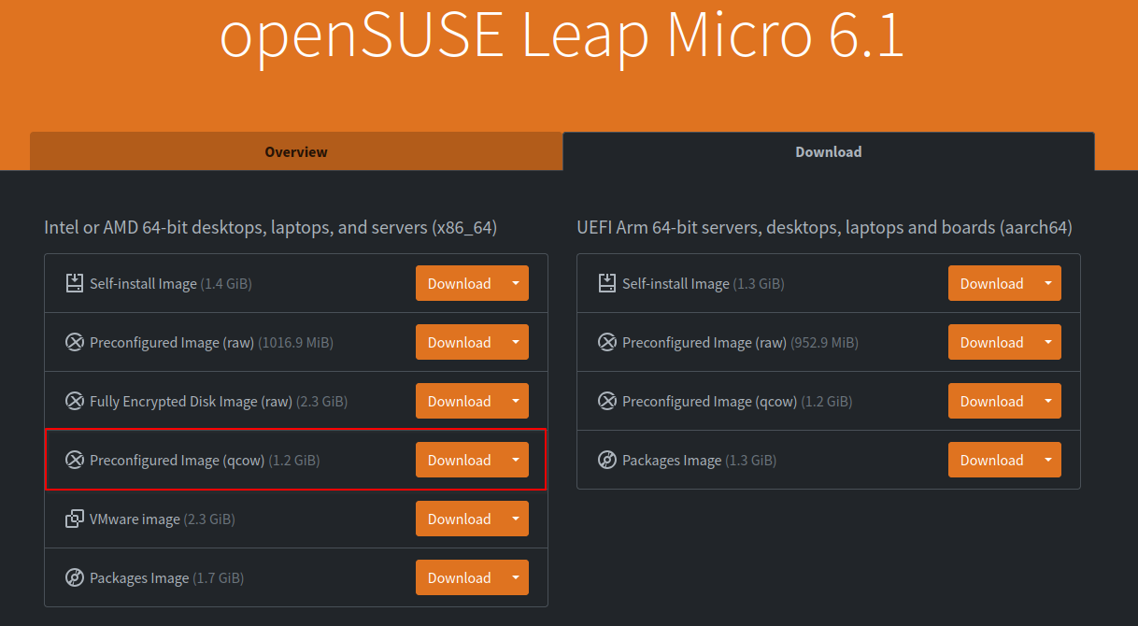Click the aarch64 Preconfigured Image (qcow) icon
Image resolution: width=1138 pixels, height=626 pixels.
pyautogui.click(x=607, y=401)
